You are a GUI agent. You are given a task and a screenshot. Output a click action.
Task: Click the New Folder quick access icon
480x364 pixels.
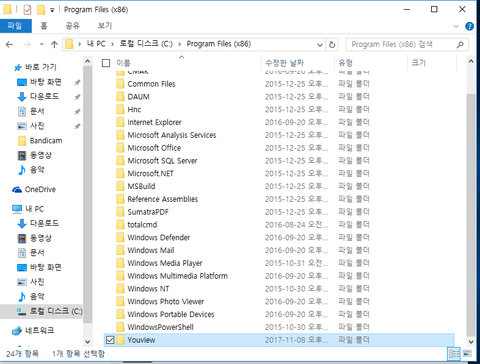pos(41,10)
